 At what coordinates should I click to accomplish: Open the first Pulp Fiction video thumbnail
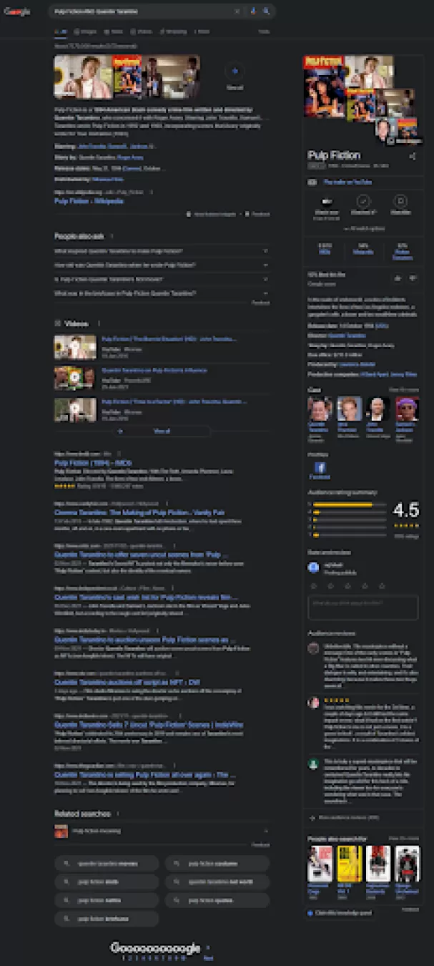(x=74, y=347)
